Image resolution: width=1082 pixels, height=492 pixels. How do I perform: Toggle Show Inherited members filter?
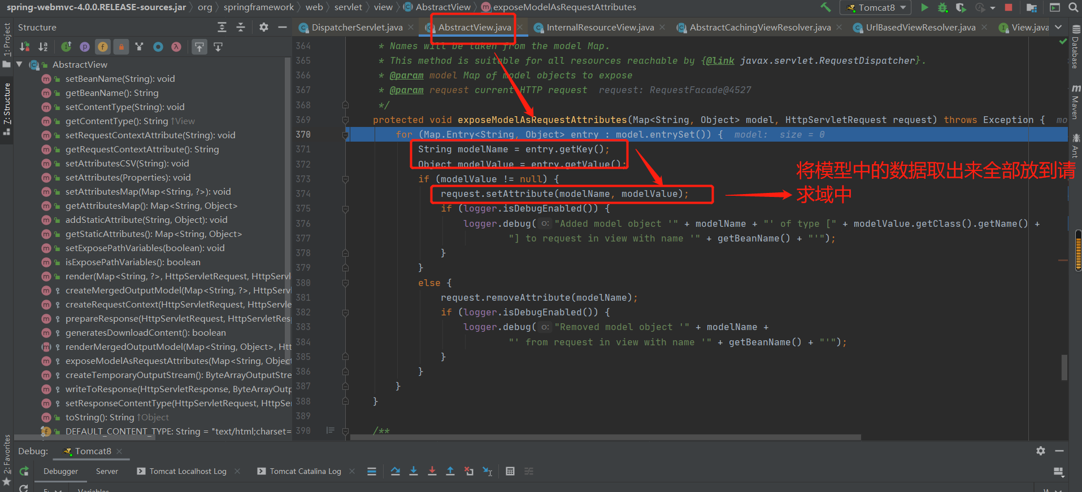66,47
